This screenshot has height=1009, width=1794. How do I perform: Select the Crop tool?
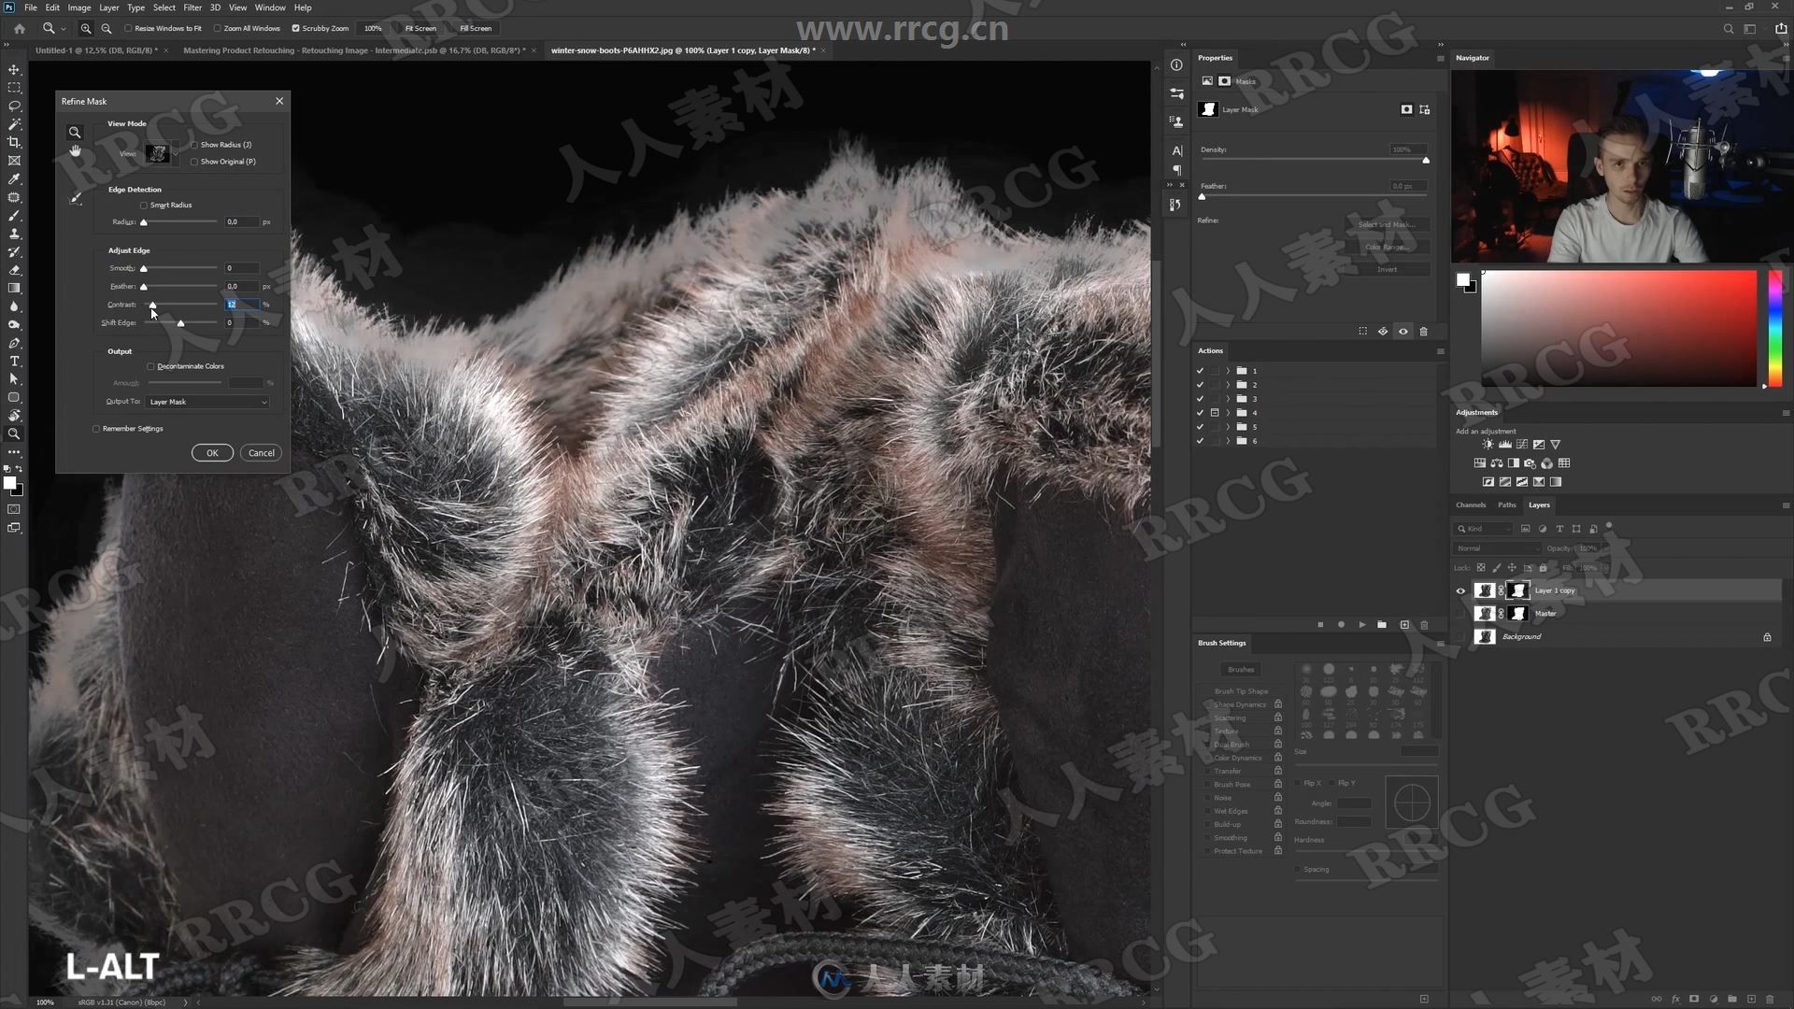click(x=14, y=142)
